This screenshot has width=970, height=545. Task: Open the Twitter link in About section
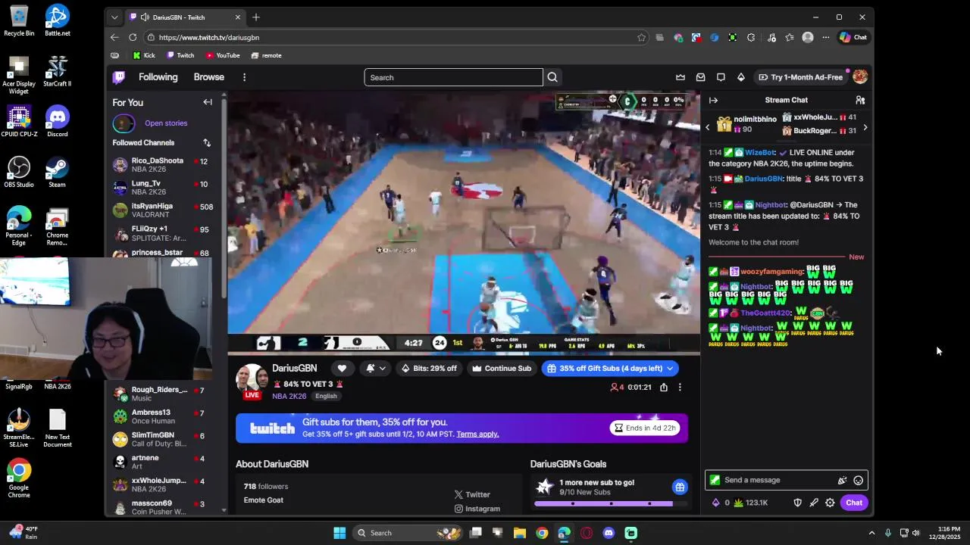tap(472, 495)
